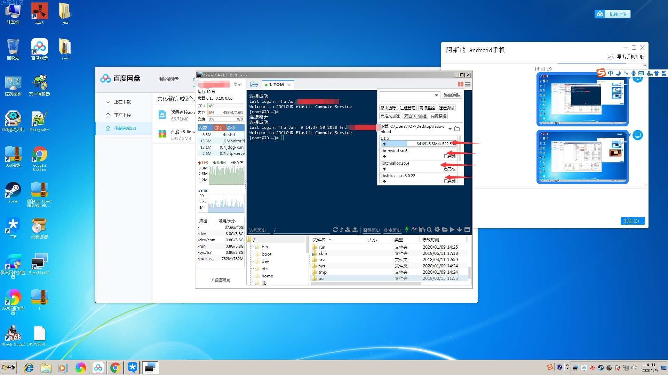Image resolution: width=668 pixels, height=375 pixels.
Task: Select 传输完成(2) in the Baidu Netdisk sidebar
Action: click(124, 128)
